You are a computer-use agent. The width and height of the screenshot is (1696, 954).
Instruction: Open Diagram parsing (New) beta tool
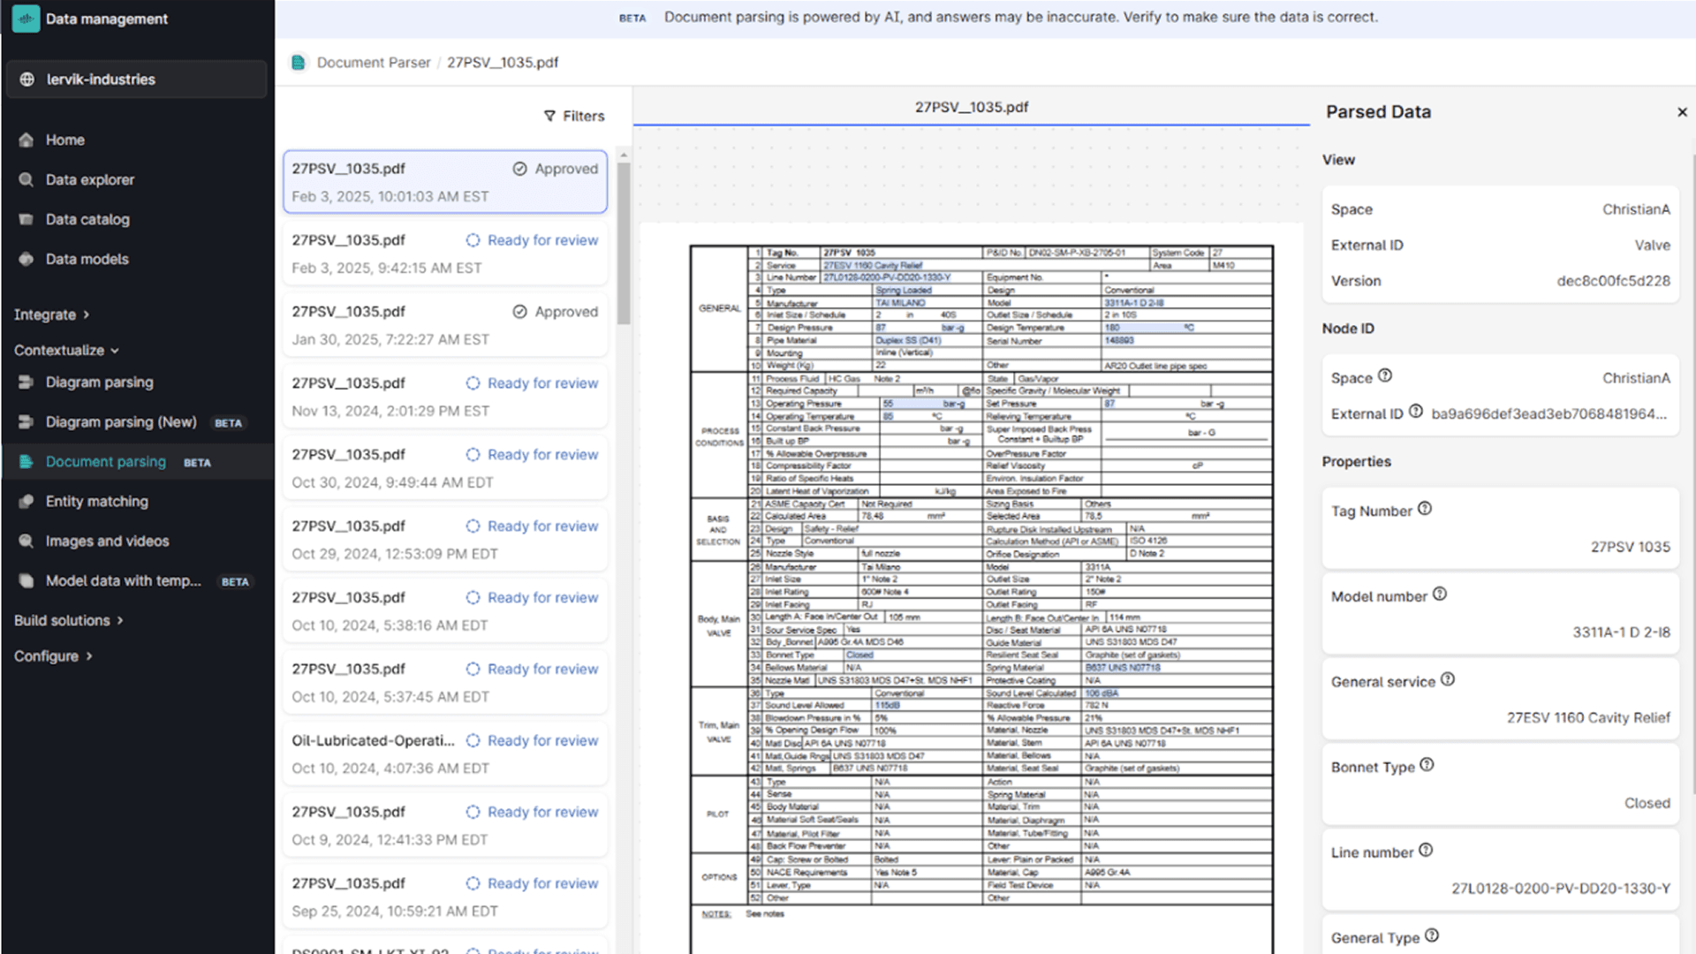[x=121, y=422]
